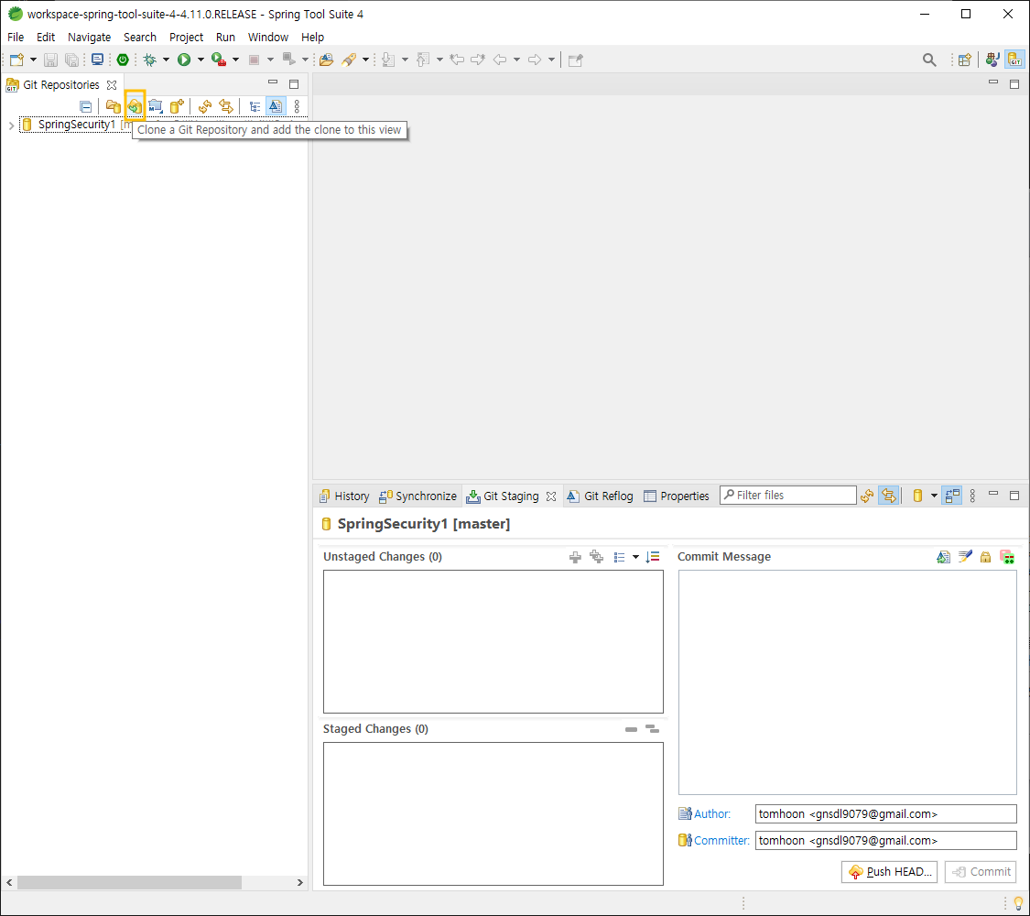
Task: Click the Maven M clone icon in Git Repositories
Action: point(156,105)
